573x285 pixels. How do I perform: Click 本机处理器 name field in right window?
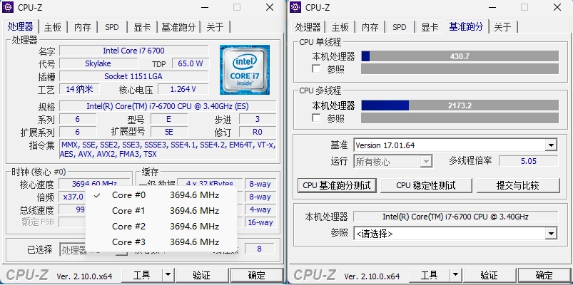pyautogui.click(x=456, y=217)
